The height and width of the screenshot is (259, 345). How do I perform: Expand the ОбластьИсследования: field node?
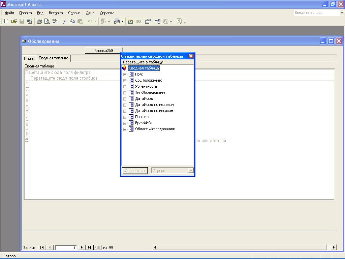[125, 129]
